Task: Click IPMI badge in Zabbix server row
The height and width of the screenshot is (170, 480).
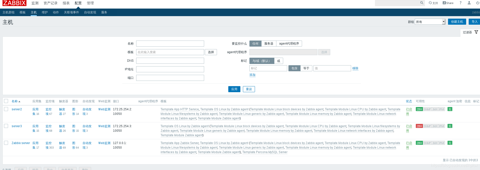Action: tap(441, 143)
